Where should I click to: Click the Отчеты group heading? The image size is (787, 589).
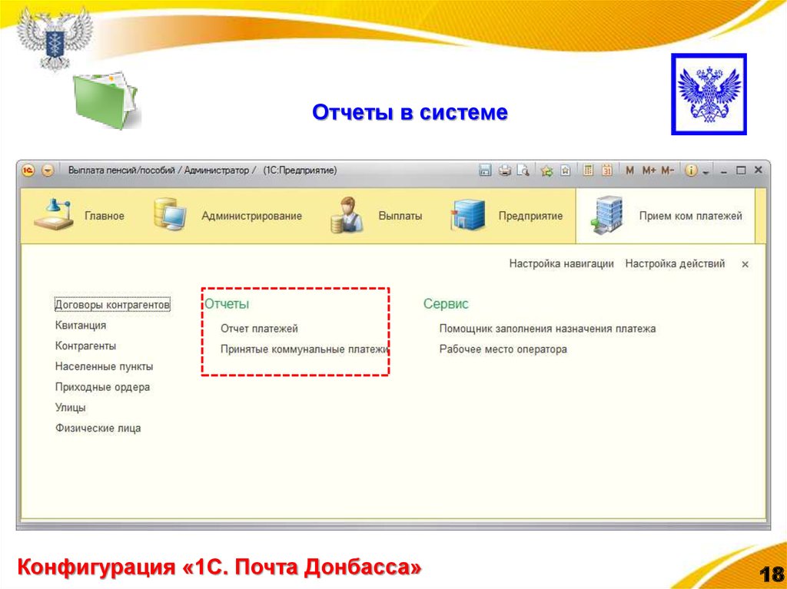[x=227, y=303]
